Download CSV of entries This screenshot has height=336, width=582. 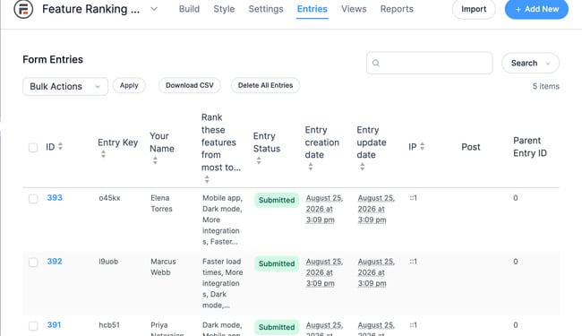189,85
